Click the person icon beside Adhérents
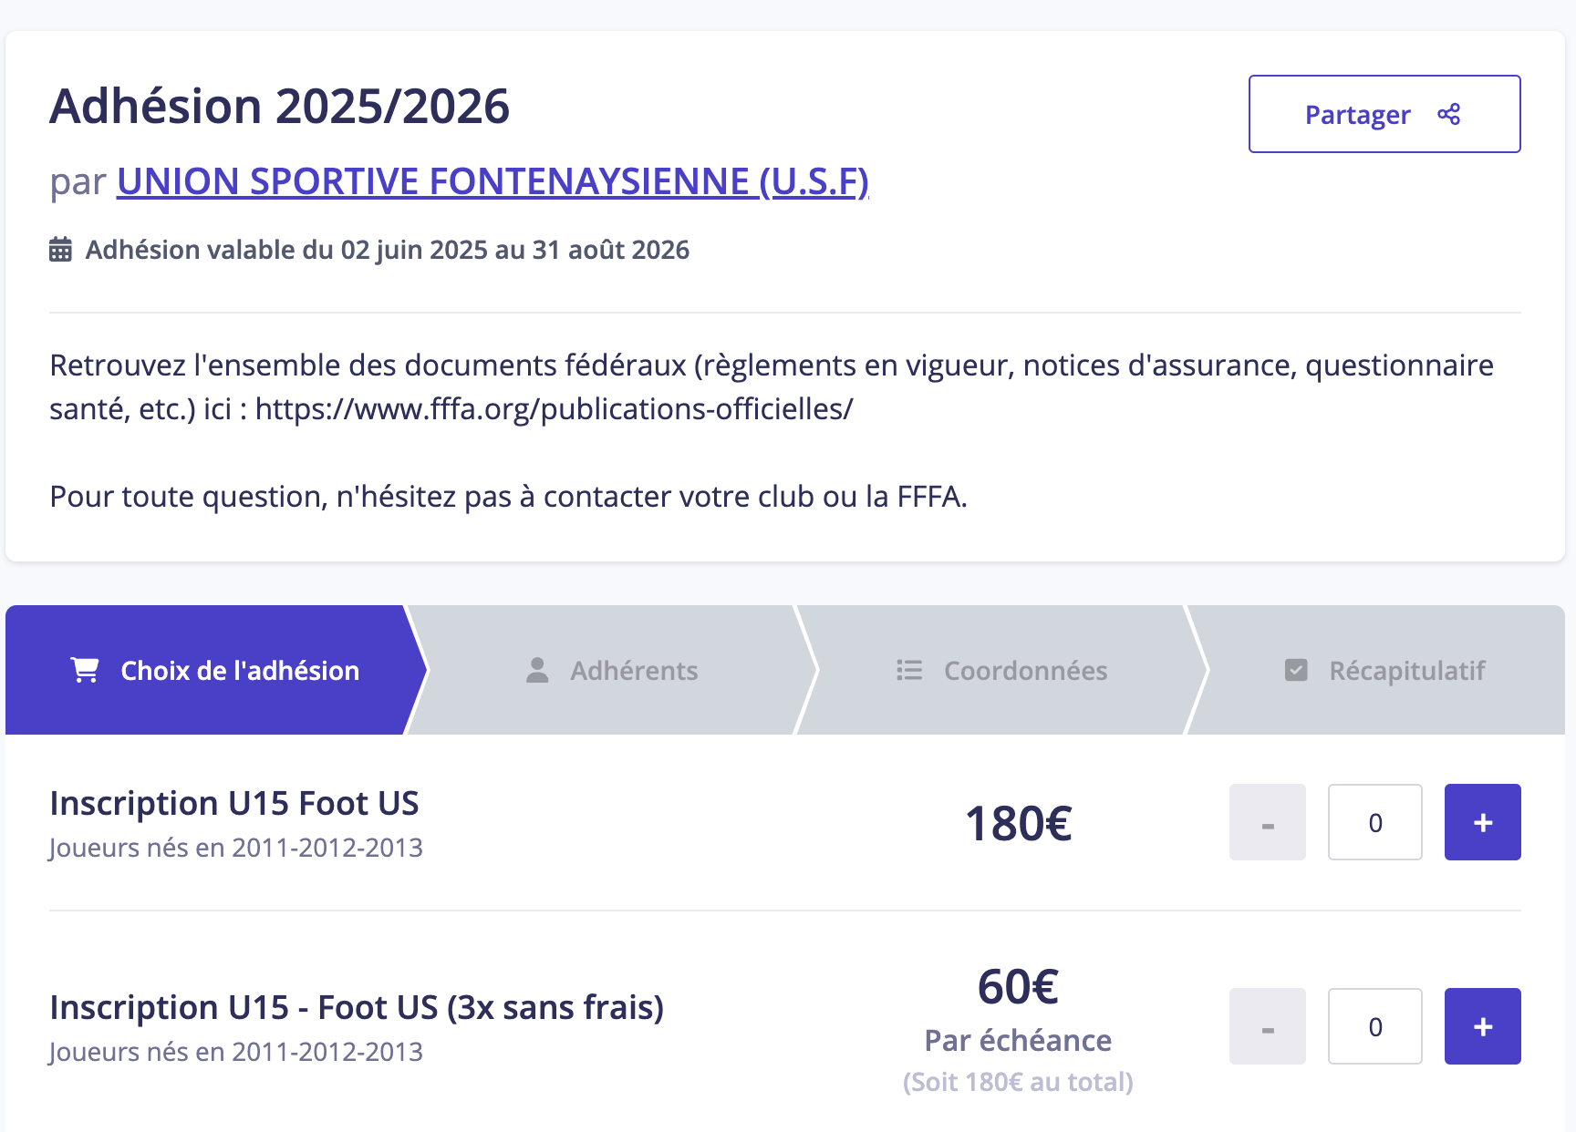This screenshot has height=1132, width=1576. coord(537,670)
